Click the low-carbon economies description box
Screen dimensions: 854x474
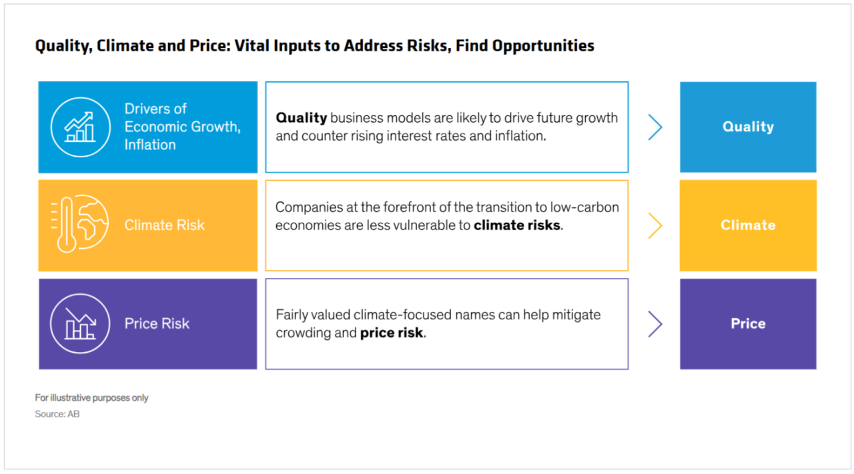[447, 225]
